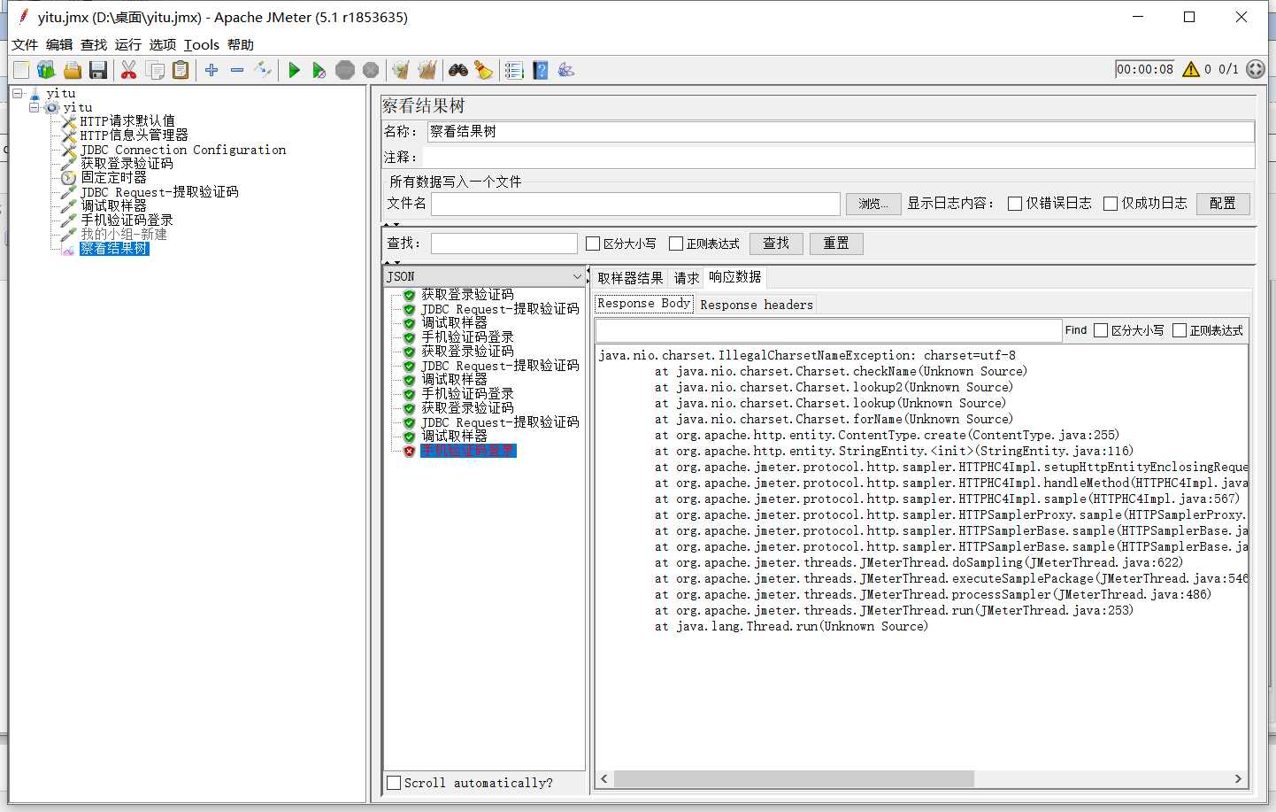Image resolution: width=1276 pixels, height=812 pixels.
Task: Open the 选项 menu
Action: [x=163, y=45]
